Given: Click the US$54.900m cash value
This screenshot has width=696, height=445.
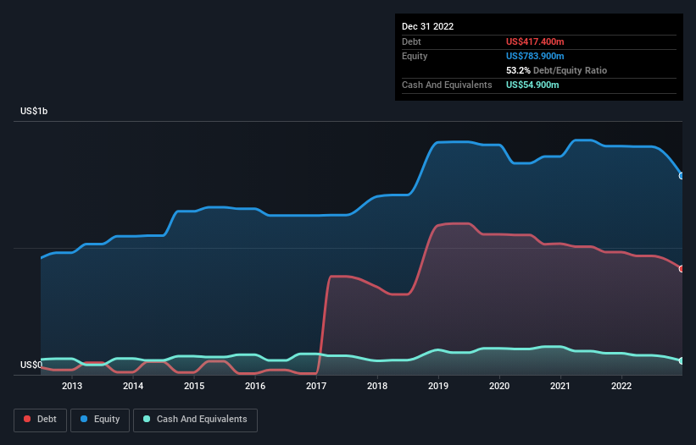Looking at the screenshot, I should tap(532, 85).
